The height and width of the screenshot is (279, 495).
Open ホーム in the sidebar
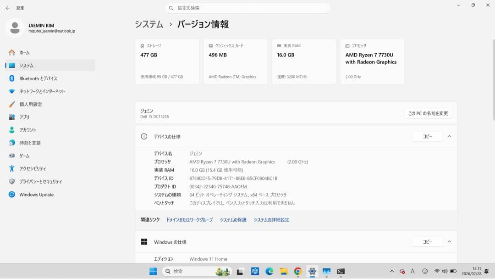click(50, 52)
